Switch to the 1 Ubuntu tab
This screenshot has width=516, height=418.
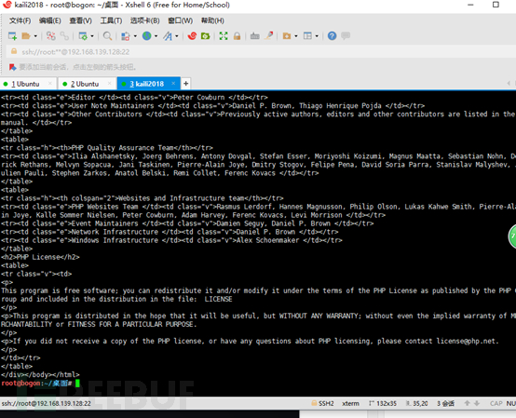[x=25, y=84]
